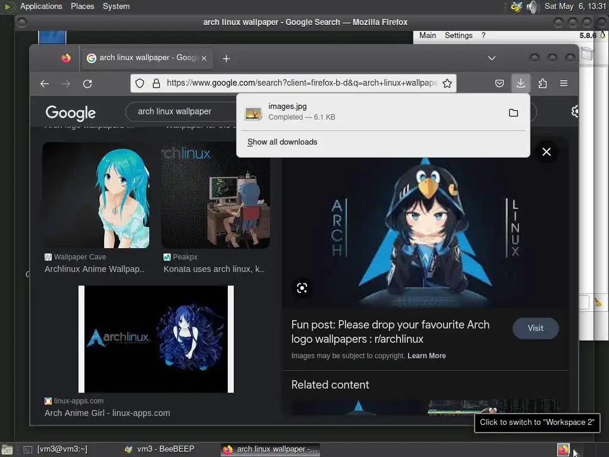Click the Google logo
The height and width of the screenshot is (457, 609).
(70, 112)
